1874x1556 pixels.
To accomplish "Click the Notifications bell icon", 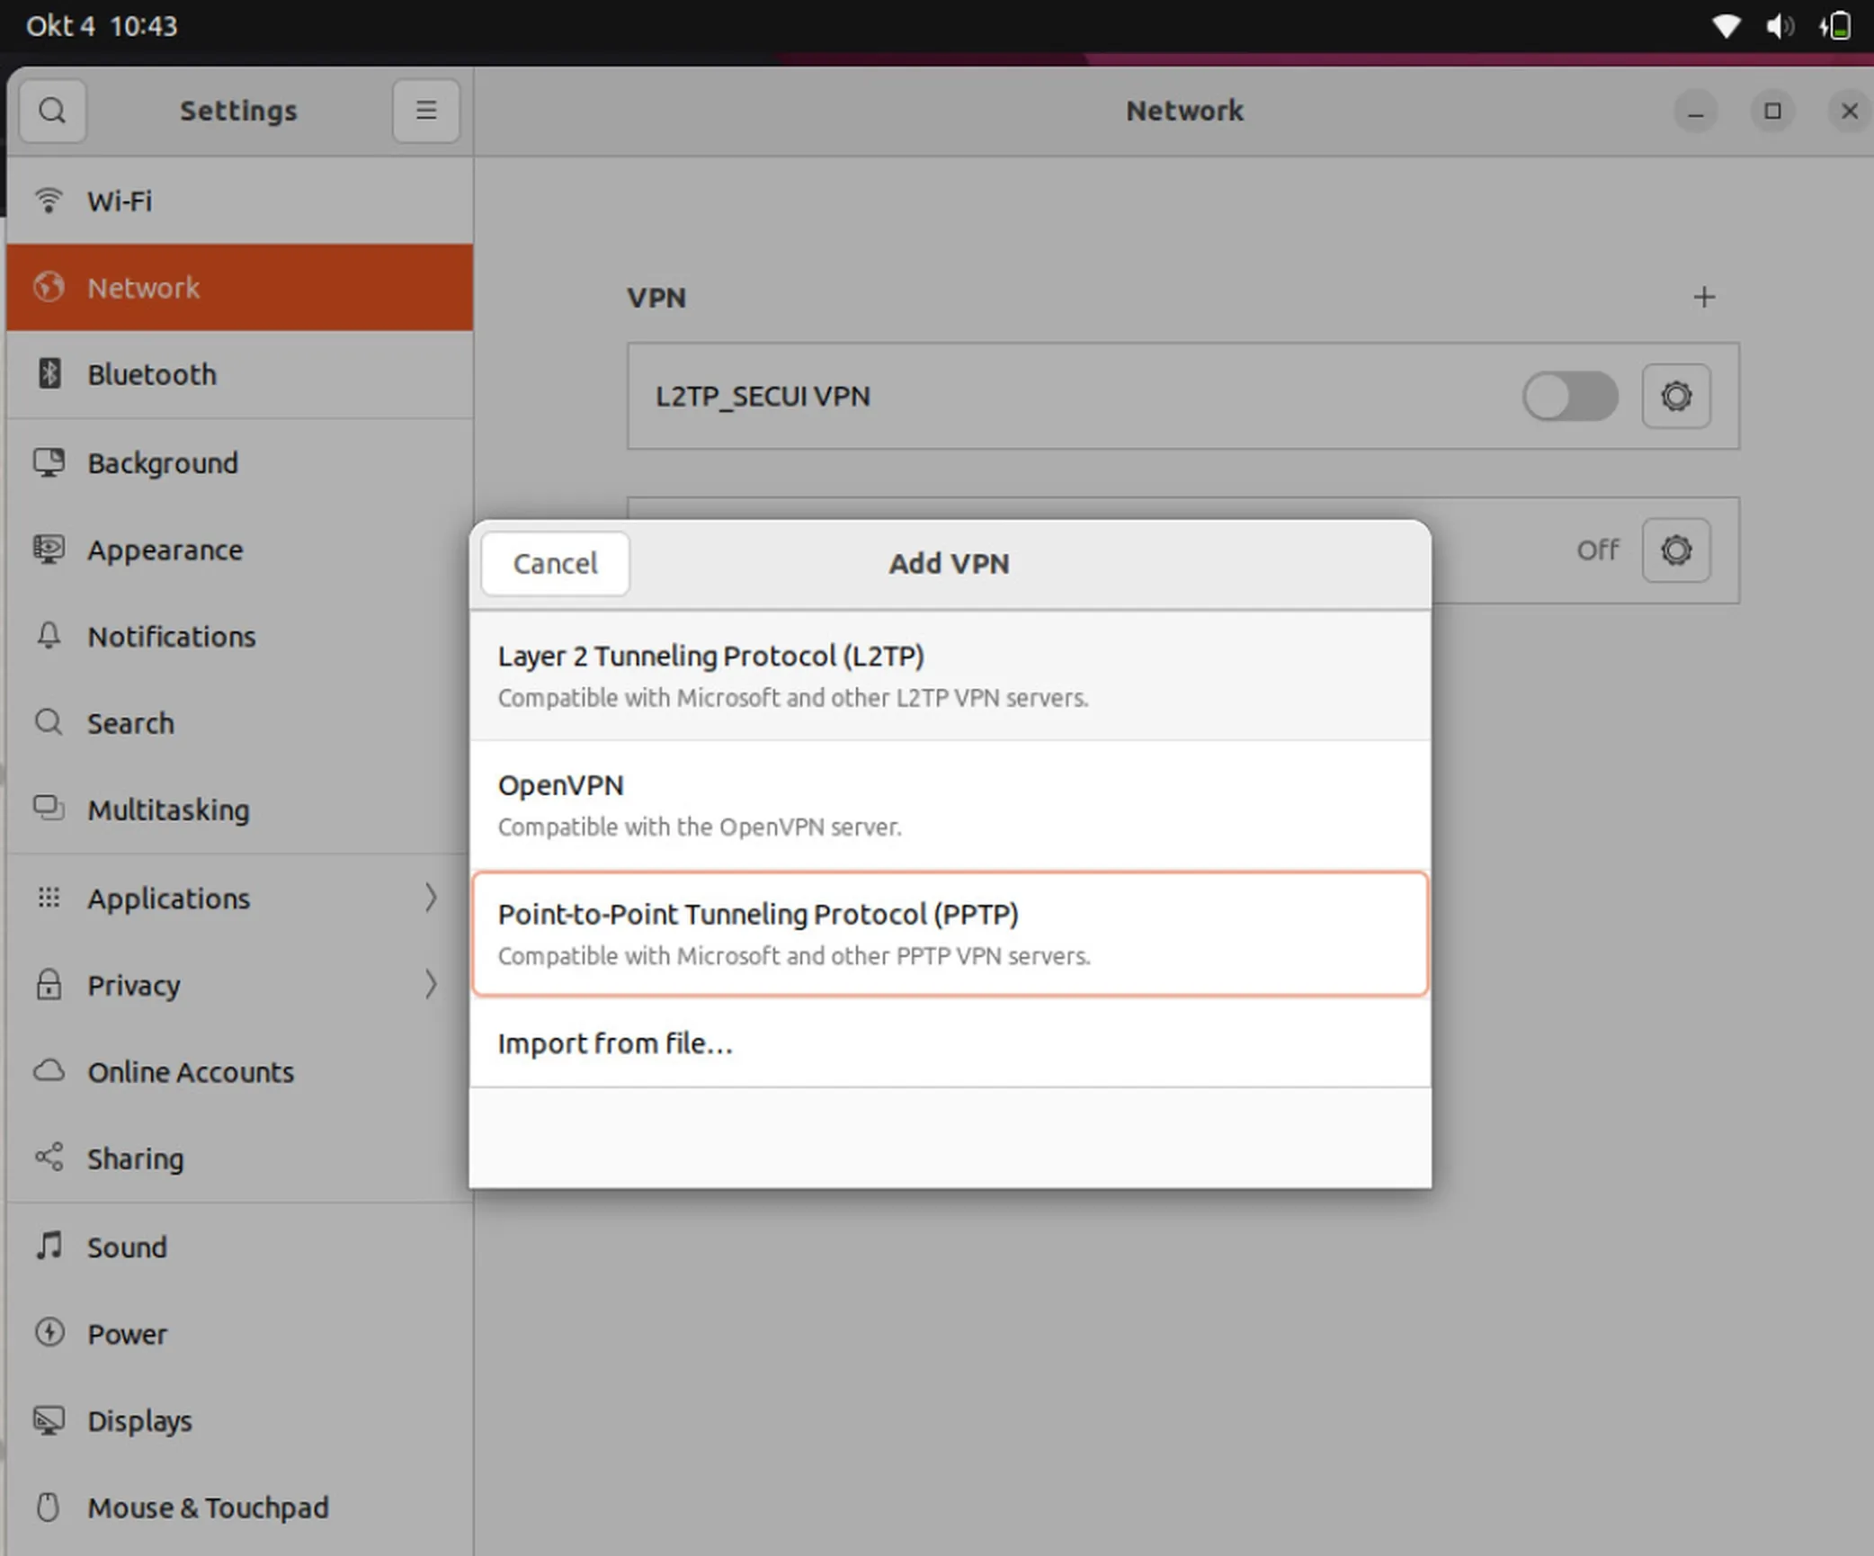I will tap(49, 636).
